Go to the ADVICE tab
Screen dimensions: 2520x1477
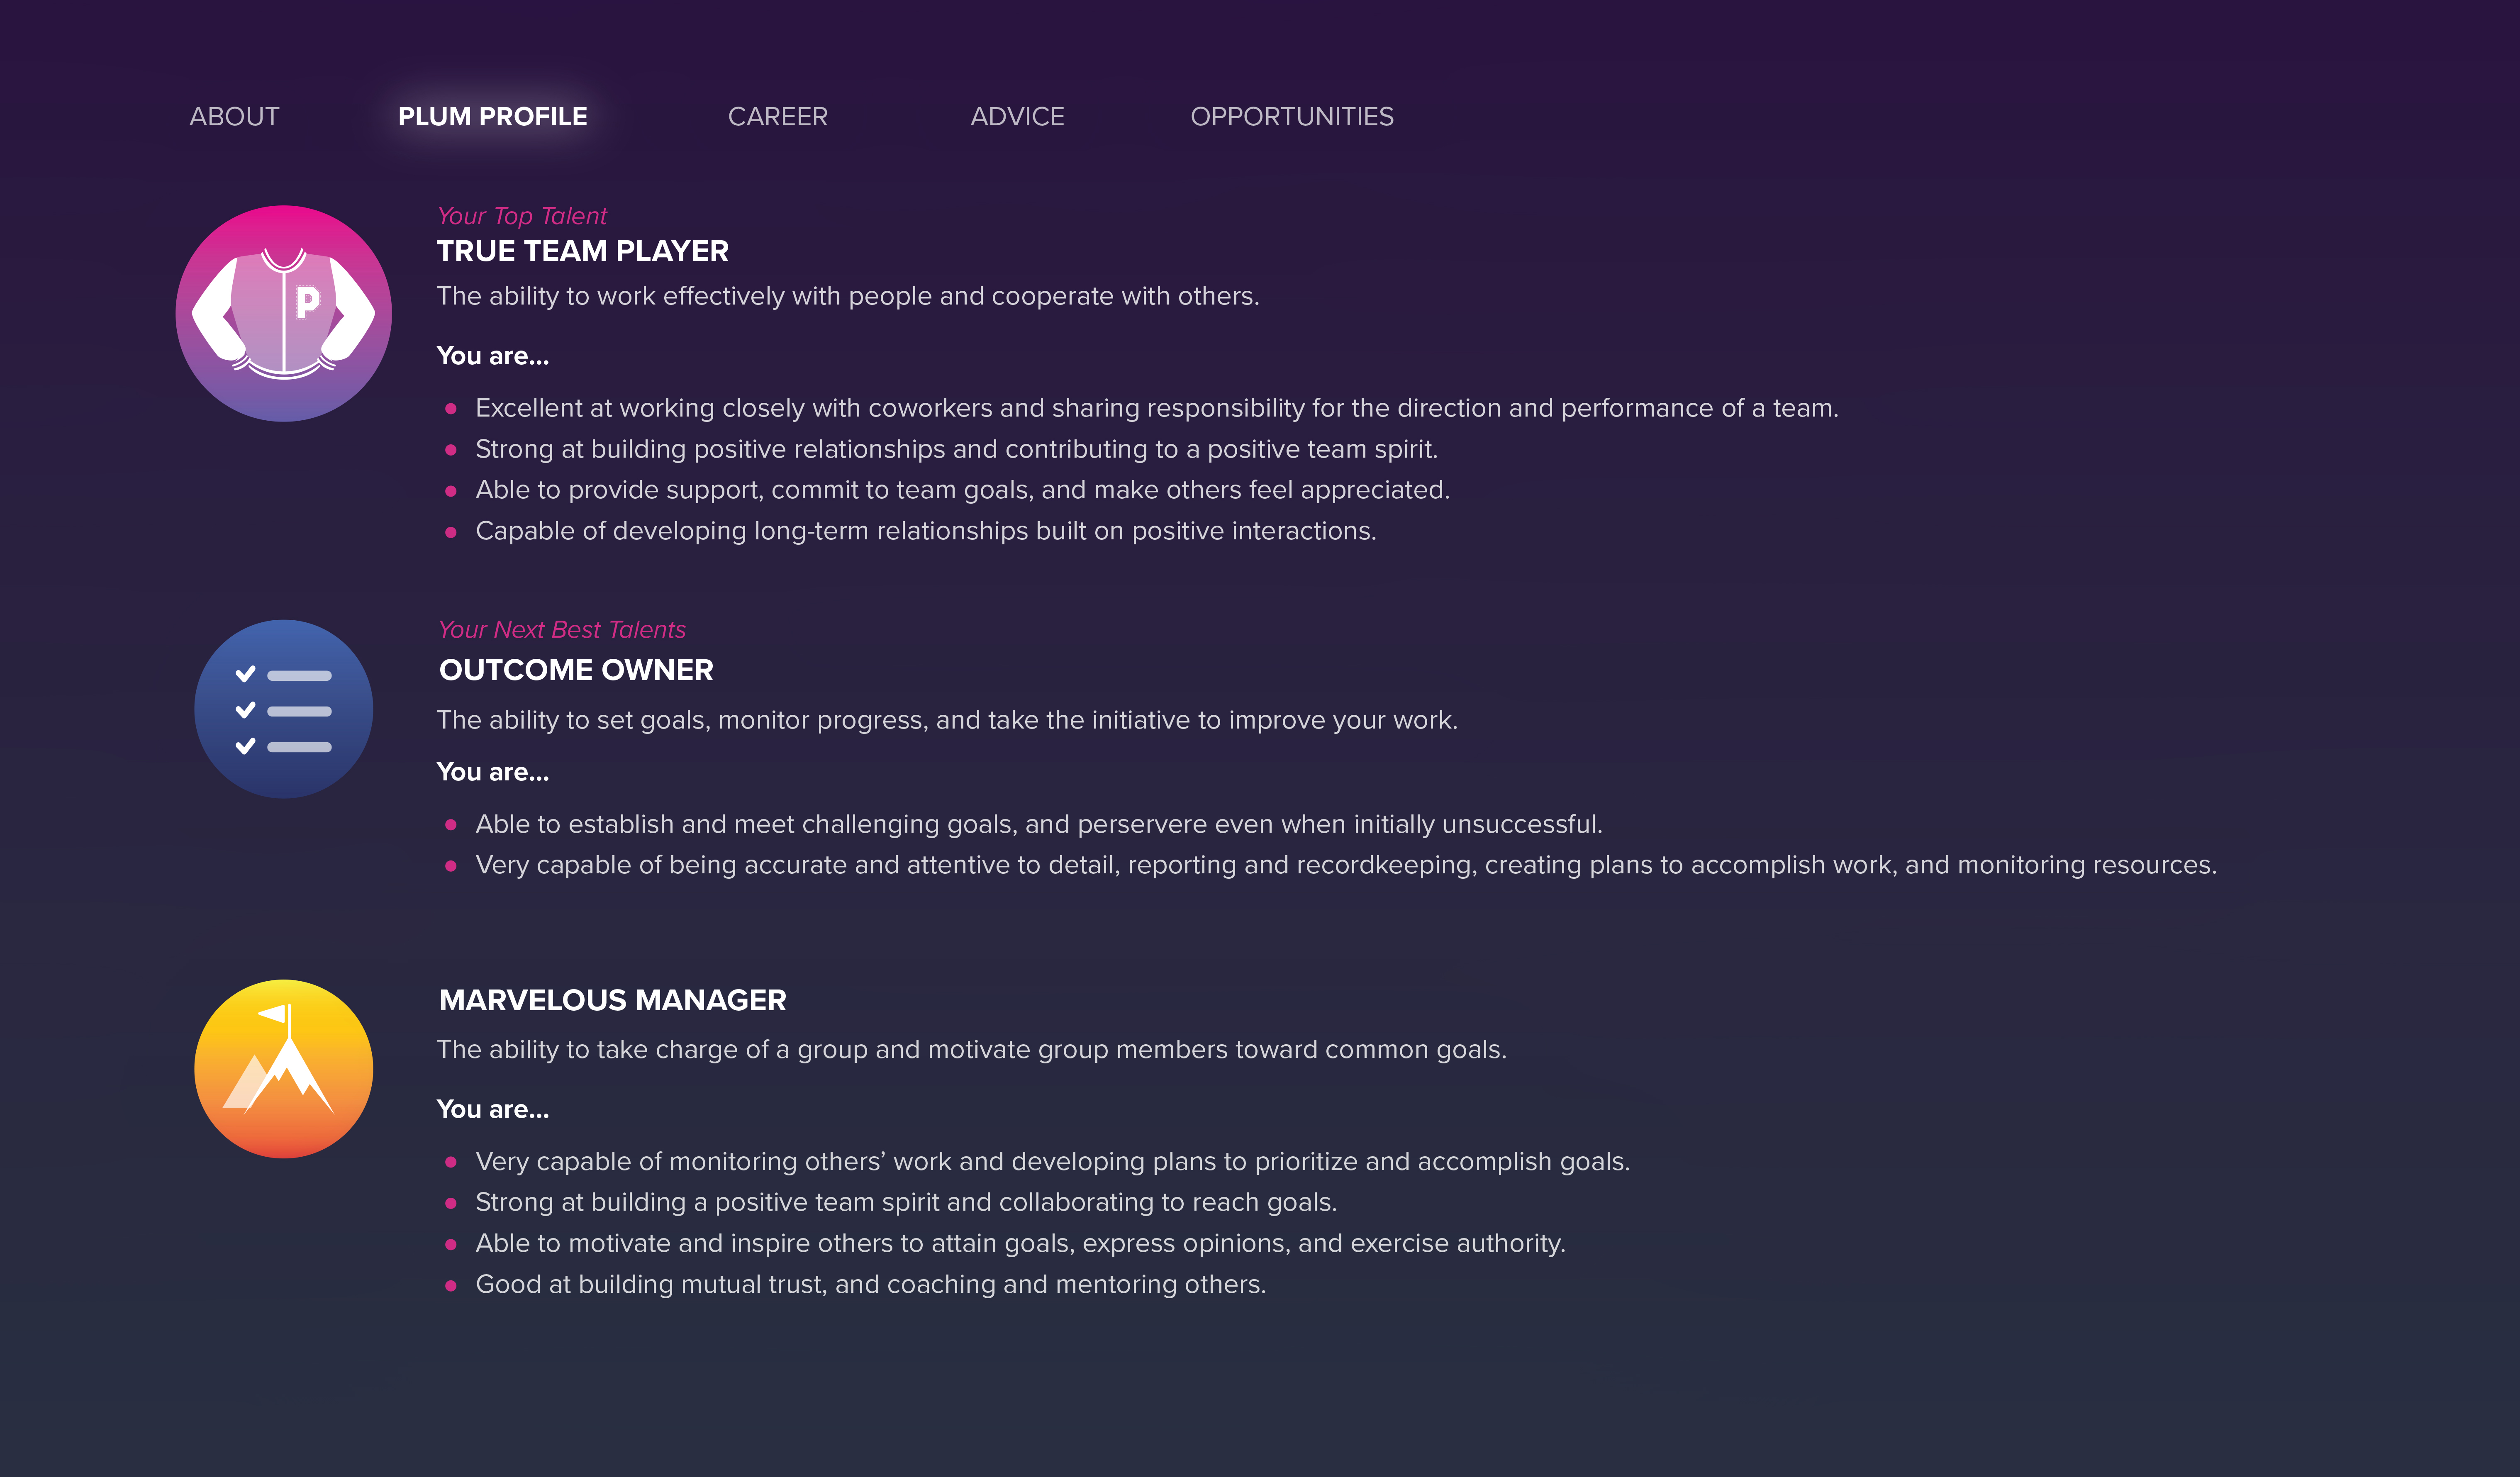point(1017,117)
